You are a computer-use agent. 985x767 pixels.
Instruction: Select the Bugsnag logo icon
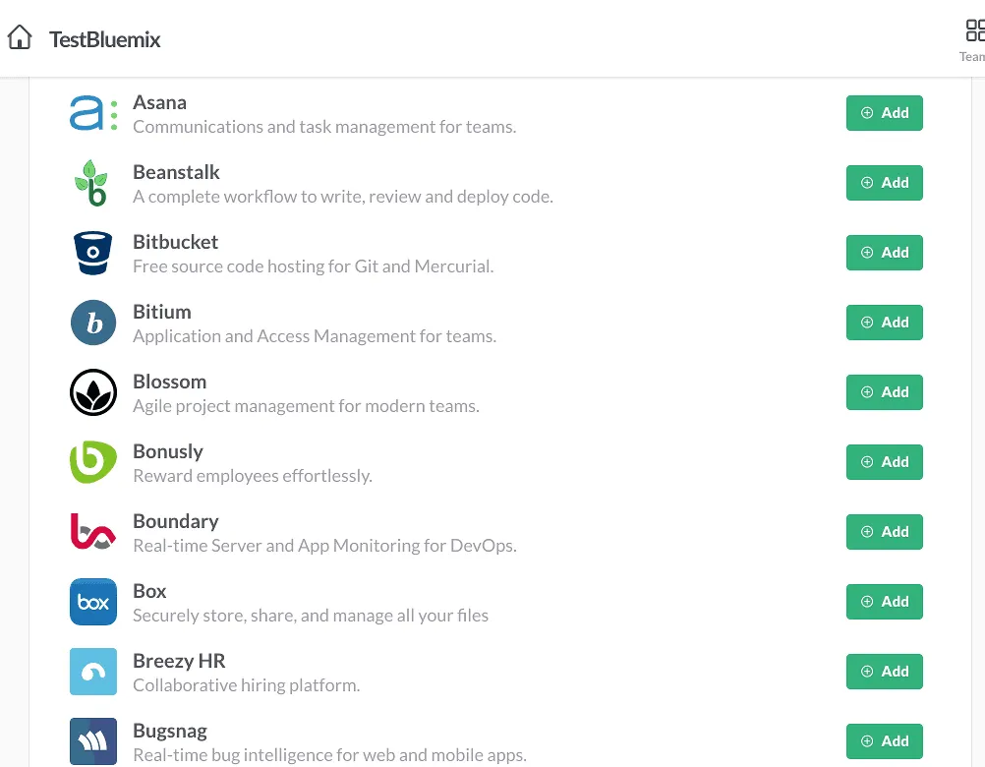pyautogui.click(x=92, y=740)
